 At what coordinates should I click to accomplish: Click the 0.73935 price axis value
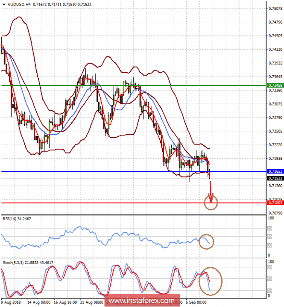coord(275,63)
